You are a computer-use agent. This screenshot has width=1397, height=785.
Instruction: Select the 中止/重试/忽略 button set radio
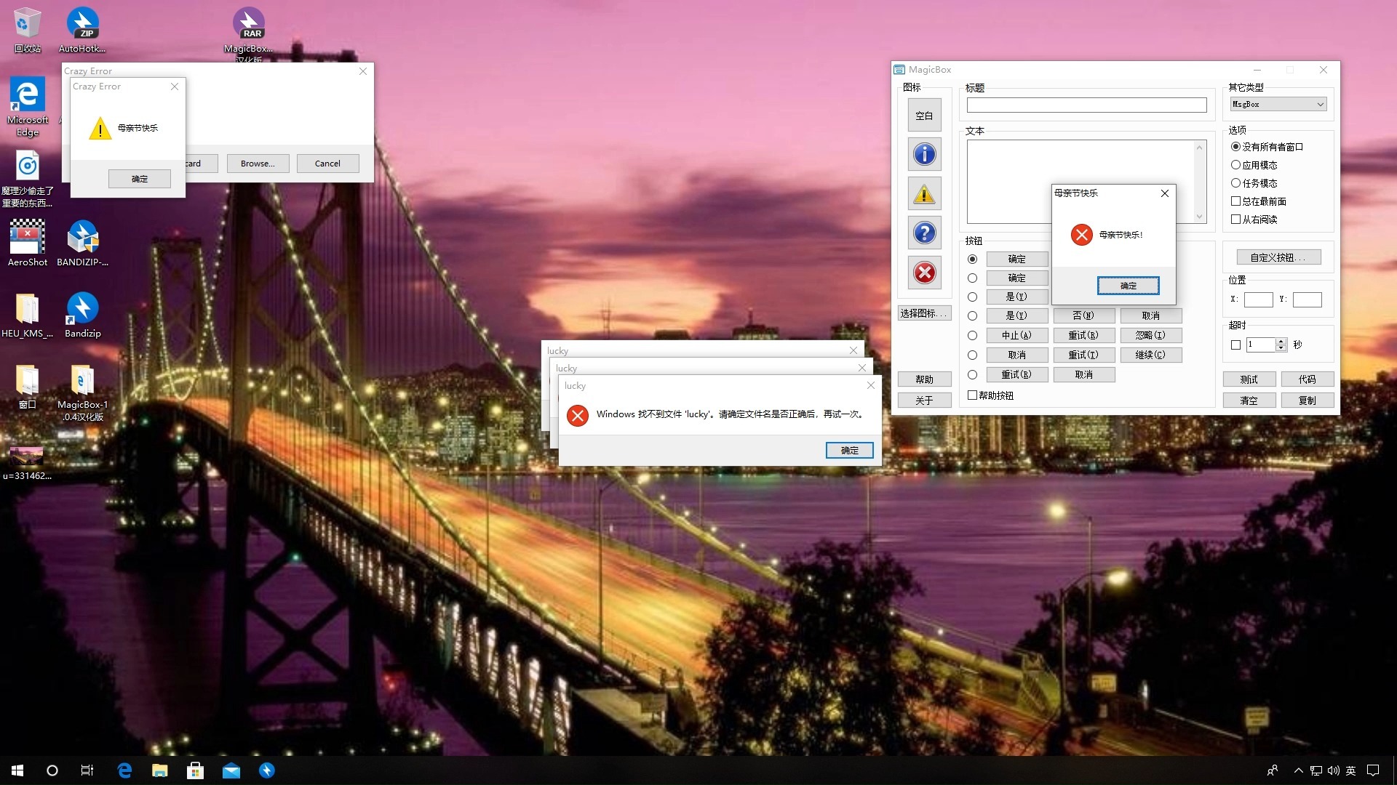pos(972,335)
